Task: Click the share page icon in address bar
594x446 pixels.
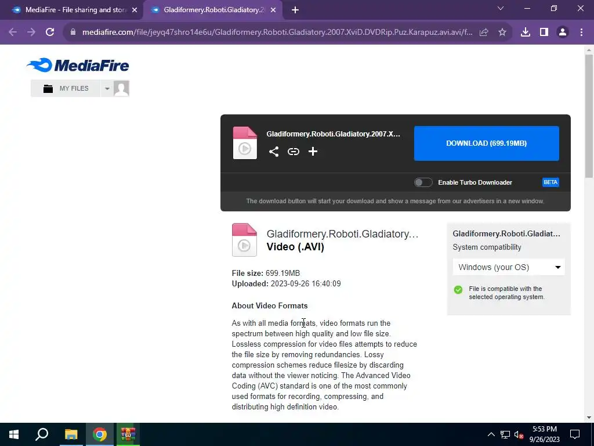Action: pos(484,33)
